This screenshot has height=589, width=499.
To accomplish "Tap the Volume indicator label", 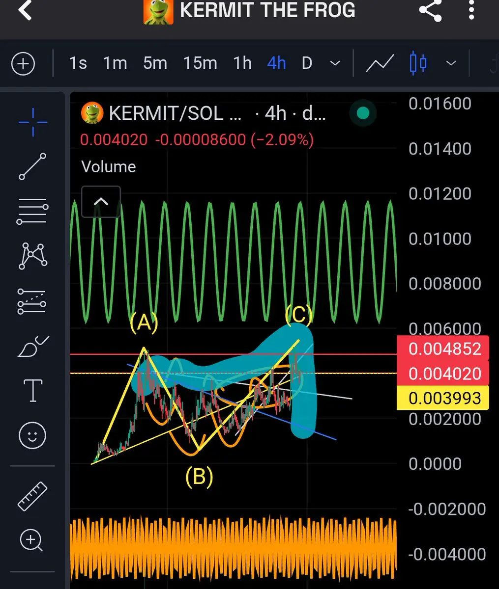I will point(109,166).
